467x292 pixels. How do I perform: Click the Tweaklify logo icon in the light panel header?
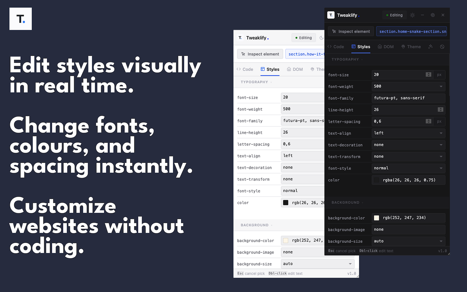tap(240, 38)
